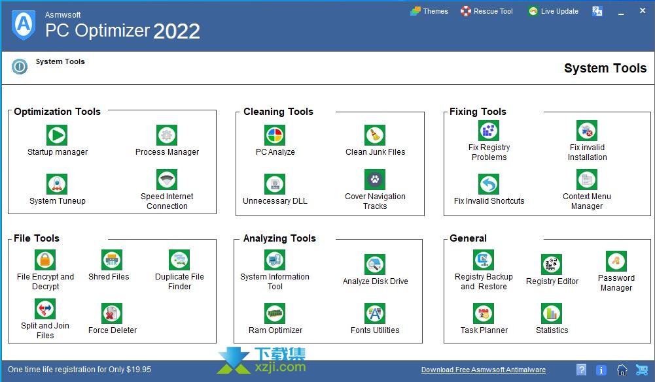Open System Tuneup rocket icon
Image resolution: width=655 pixels, height=382 pixels.
click(57, 184)
